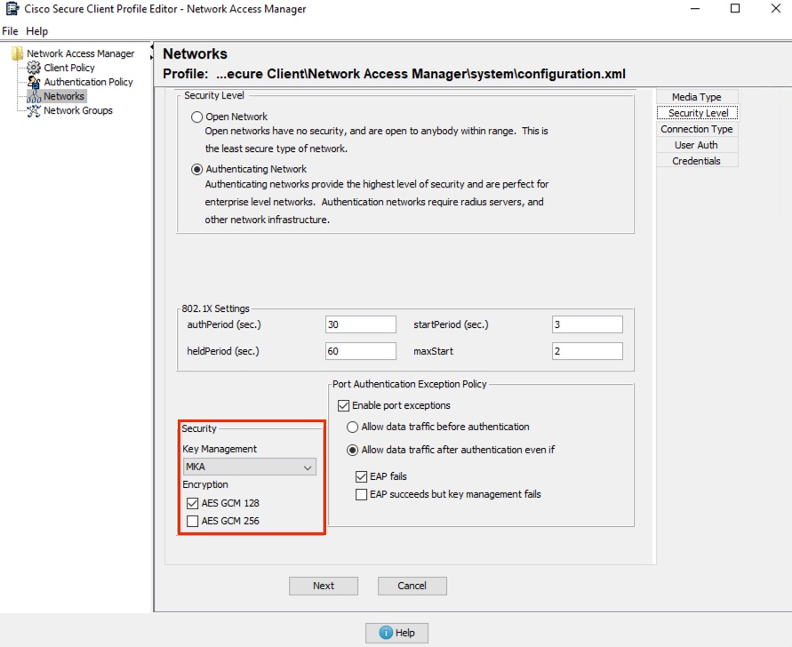Click the authPeriod input field

tap(361, 324)
